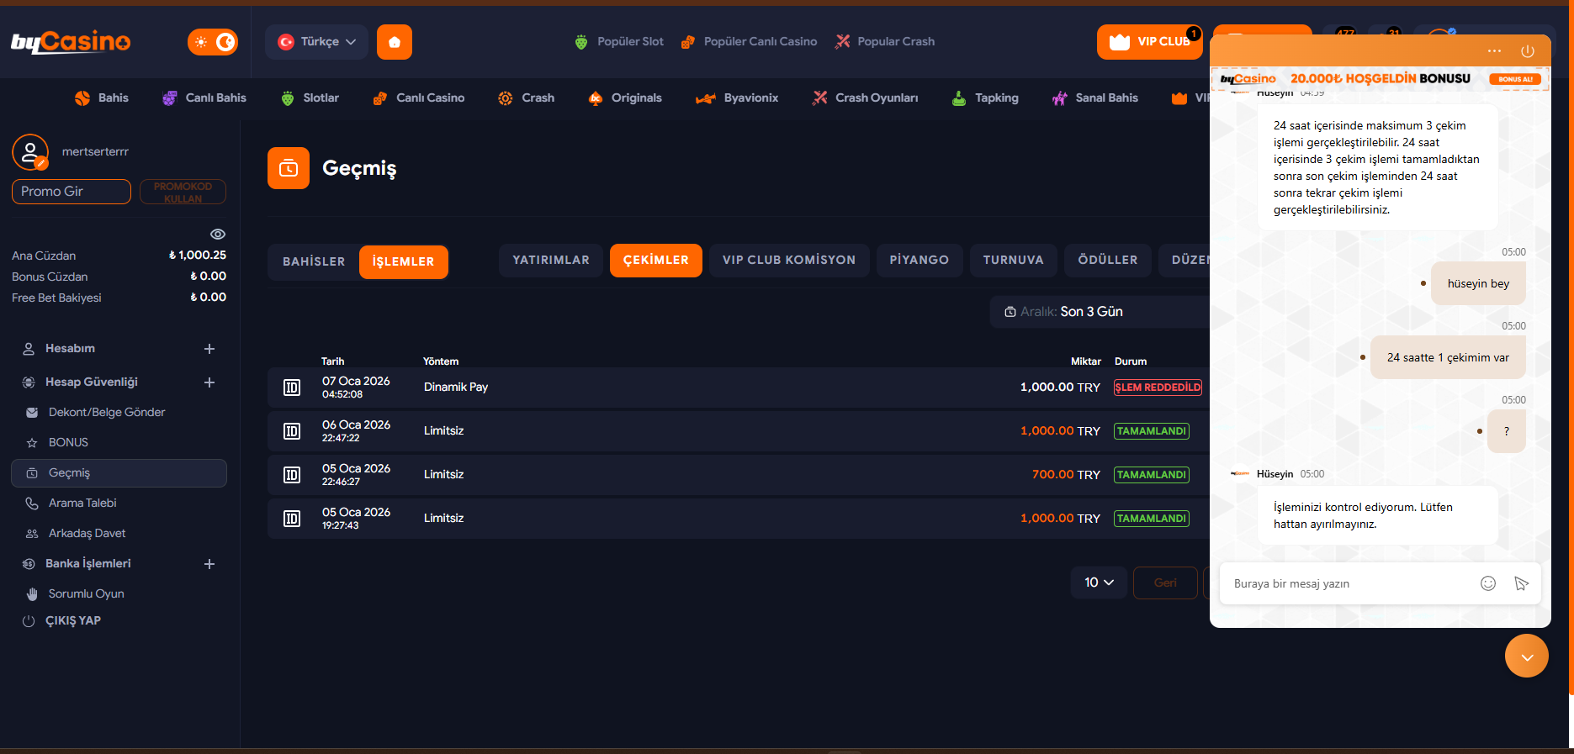Image resolution: width=1574 pixels, height=754 pixels.
Task: Open the Tapking menu item
Action: [x=984, y=98]
